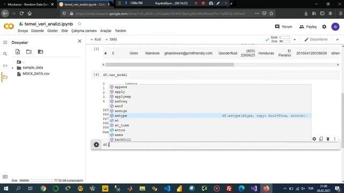Reload the page in Firefox
Image resolution: width=344 pixels, height=193 pixels.
[21, 13]
